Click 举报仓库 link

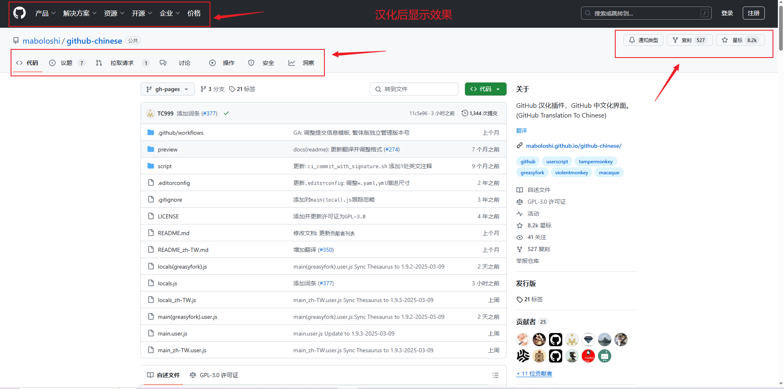tap(528, 261)
